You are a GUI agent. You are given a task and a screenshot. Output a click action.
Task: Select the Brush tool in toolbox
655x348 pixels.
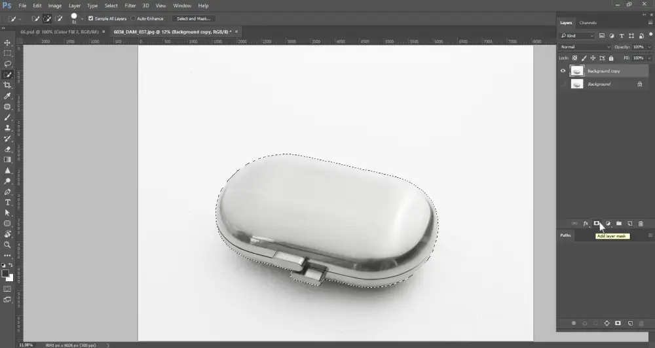pyautogui.click(x=7, y=117)
